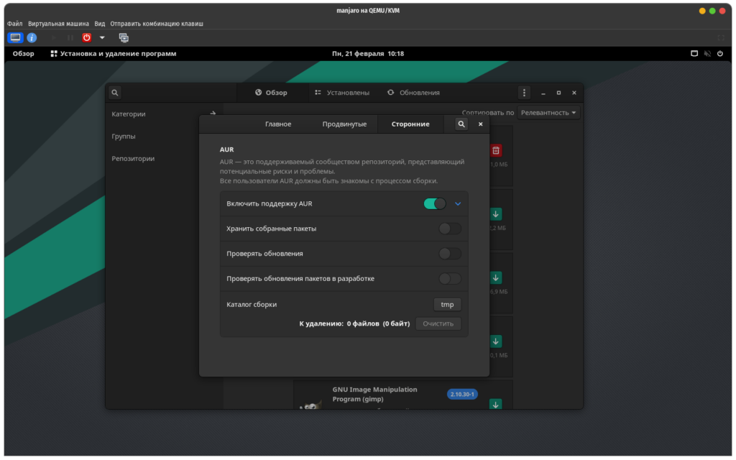Click search icon in preferences dialog
This screenshot has height=460, width=736.
pos(461,124)
